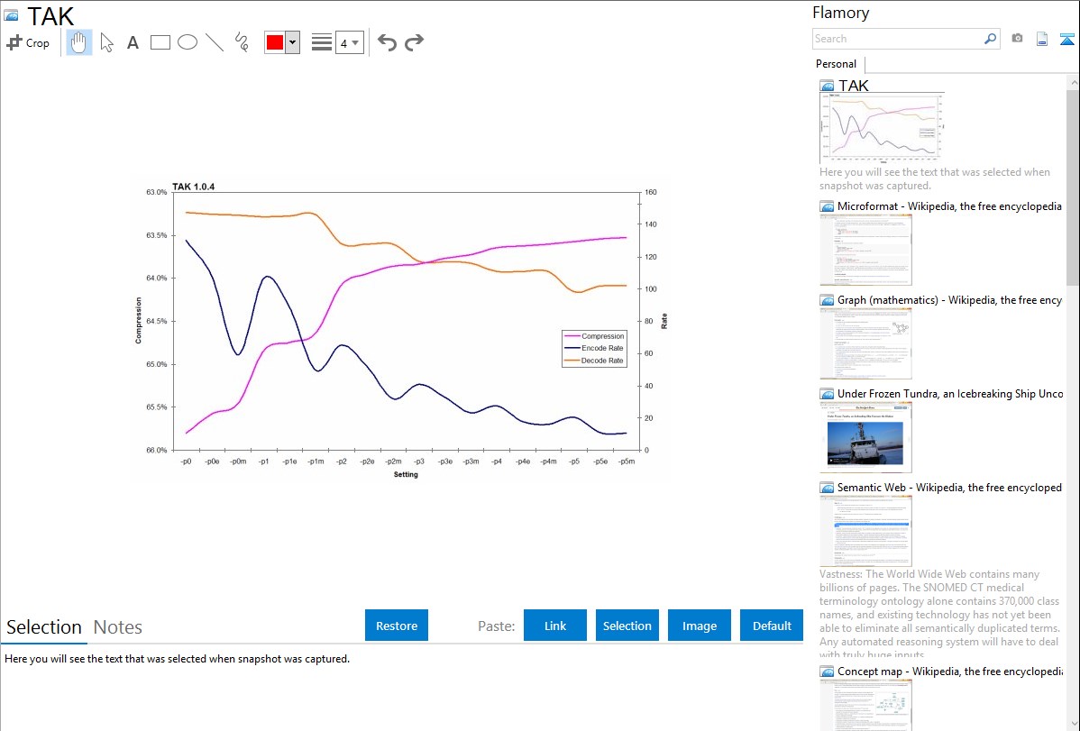Screen dimensions: 1080x731
Task: Click the icon beside Under Frozen Tundra title
Action: click(x=828, y=394)
